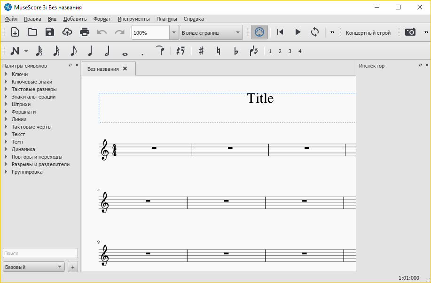This screenshot has width=431, height=283.
Task: Open the Формат menu
Action: click(x=102, y=19)
